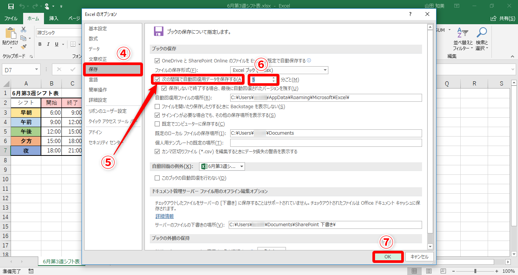Open the Customize Quick Access Toolbar arrow
Image resolution: width=518 pixels, height=275 pixels.
(60, 6)
